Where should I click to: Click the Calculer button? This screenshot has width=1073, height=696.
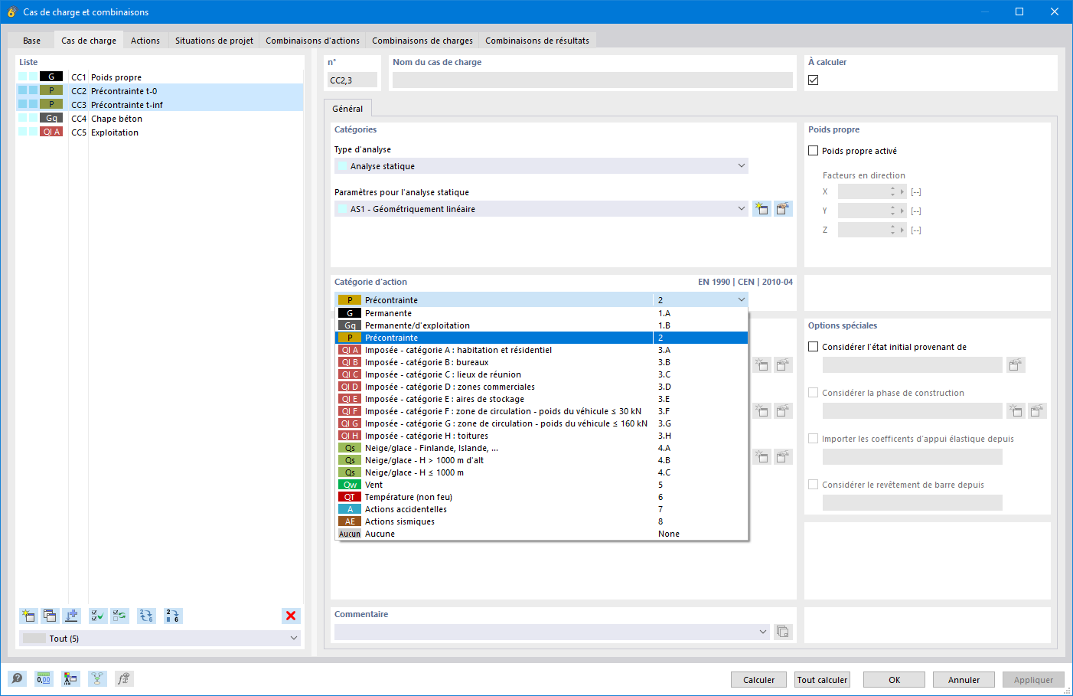pyautogui.click(x=758, y=680)
